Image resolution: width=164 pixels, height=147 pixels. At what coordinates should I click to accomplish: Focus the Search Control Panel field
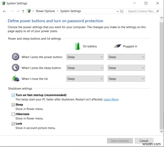pyautogui.click(x=143, y=11)
